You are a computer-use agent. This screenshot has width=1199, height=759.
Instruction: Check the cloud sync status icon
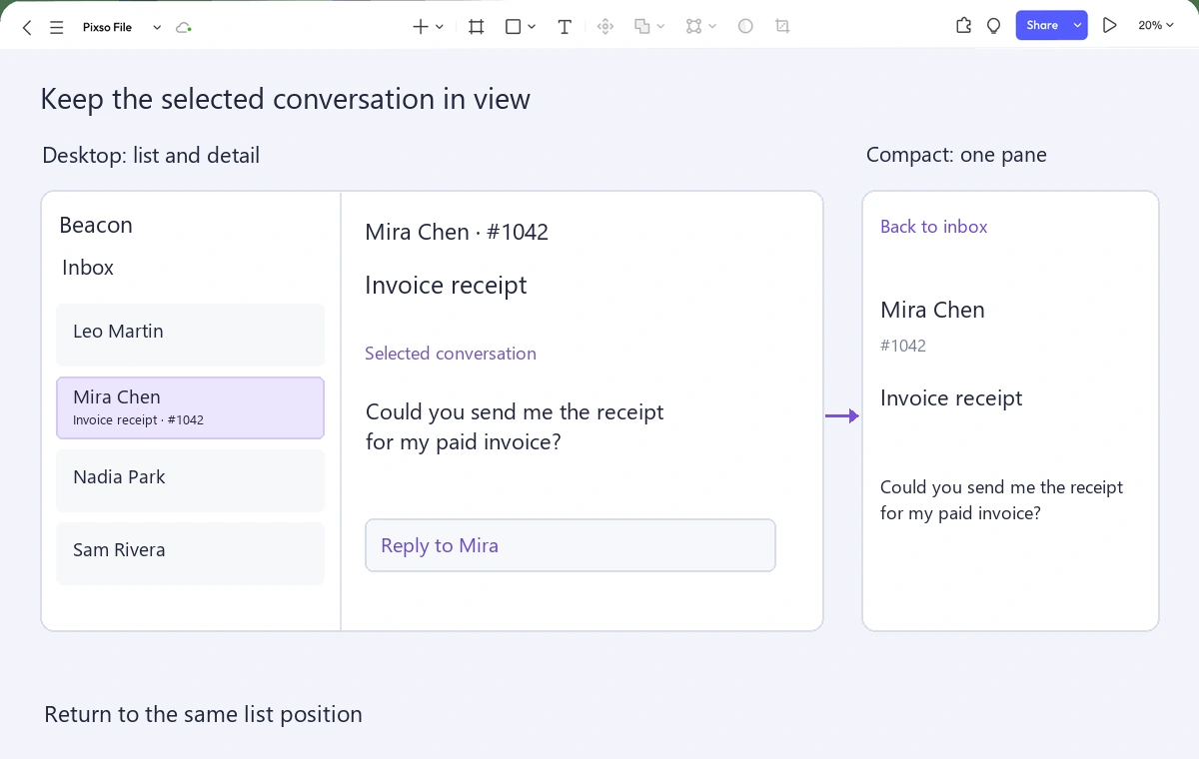click(x=184, y=27)
